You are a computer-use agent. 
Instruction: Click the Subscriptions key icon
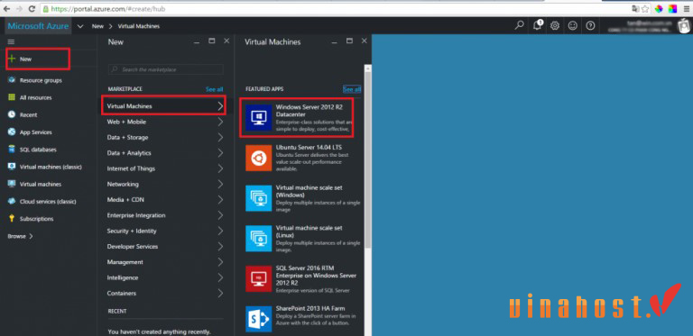coord(12,219)
